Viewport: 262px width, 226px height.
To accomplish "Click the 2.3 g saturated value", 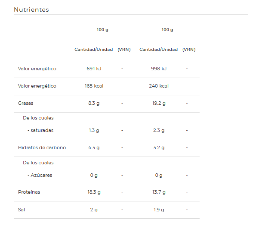I will (158, 130).
